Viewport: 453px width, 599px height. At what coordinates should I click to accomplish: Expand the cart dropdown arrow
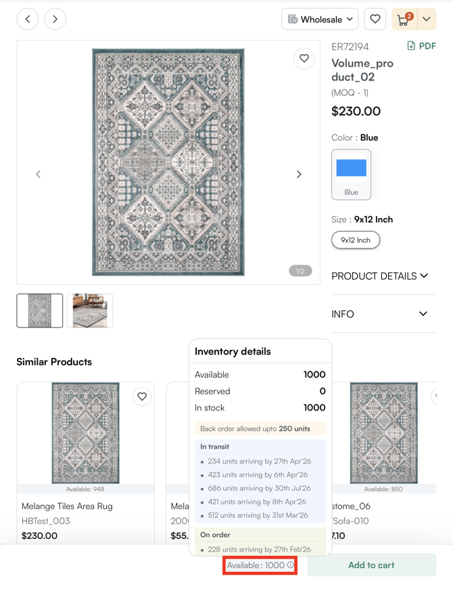[427, 20]
